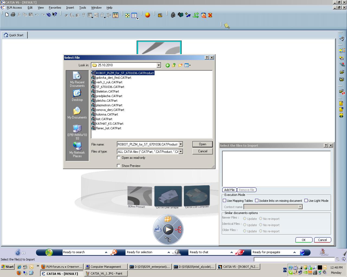This screenshot has height=277, width=347.
Task: Open the File name dropdown
Action: point(181,144)
